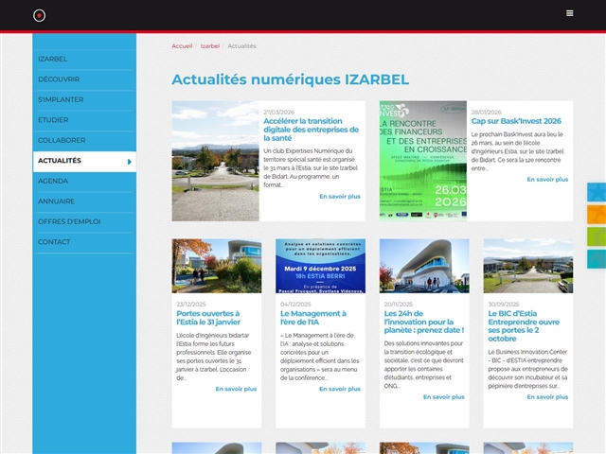This screenshot has width=606, height=454.
Task: Select ACTUALITÉS sidebar entry
Action: click(x=84, y=161)
